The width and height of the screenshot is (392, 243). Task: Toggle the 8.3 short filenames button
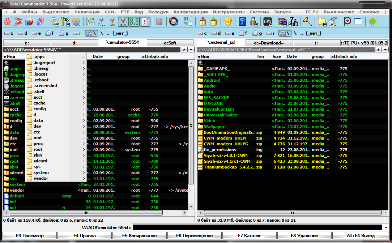(134, 22)
